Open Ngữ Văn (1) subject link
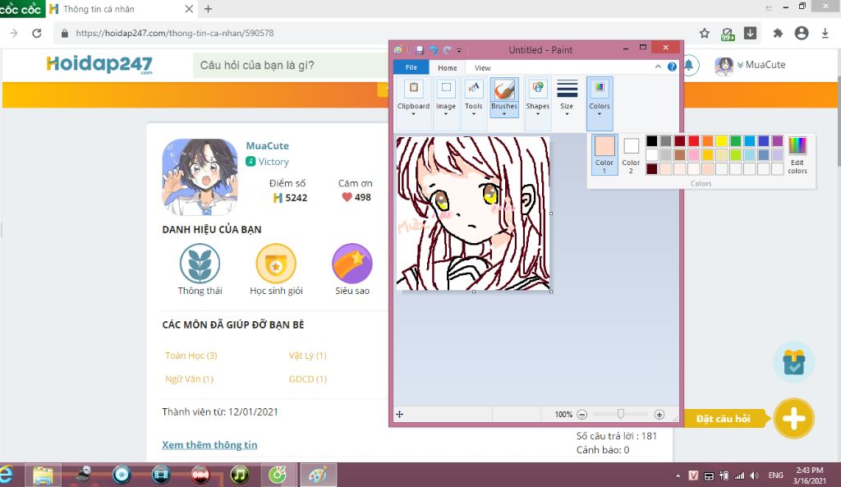The width and height of the screenshot is (841, 487). (x=190, y=379)
